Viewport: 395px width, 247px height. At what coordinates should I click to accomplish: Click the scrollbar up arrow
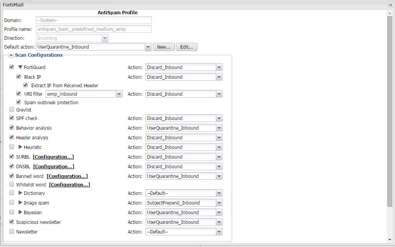390,13
